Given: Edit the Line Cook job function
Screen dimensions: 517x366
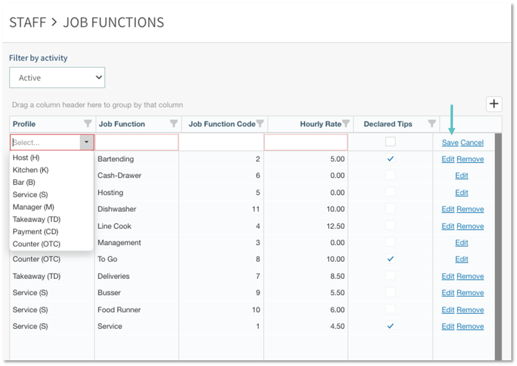Looking at the screenshot, I should [x=448, y=226].
